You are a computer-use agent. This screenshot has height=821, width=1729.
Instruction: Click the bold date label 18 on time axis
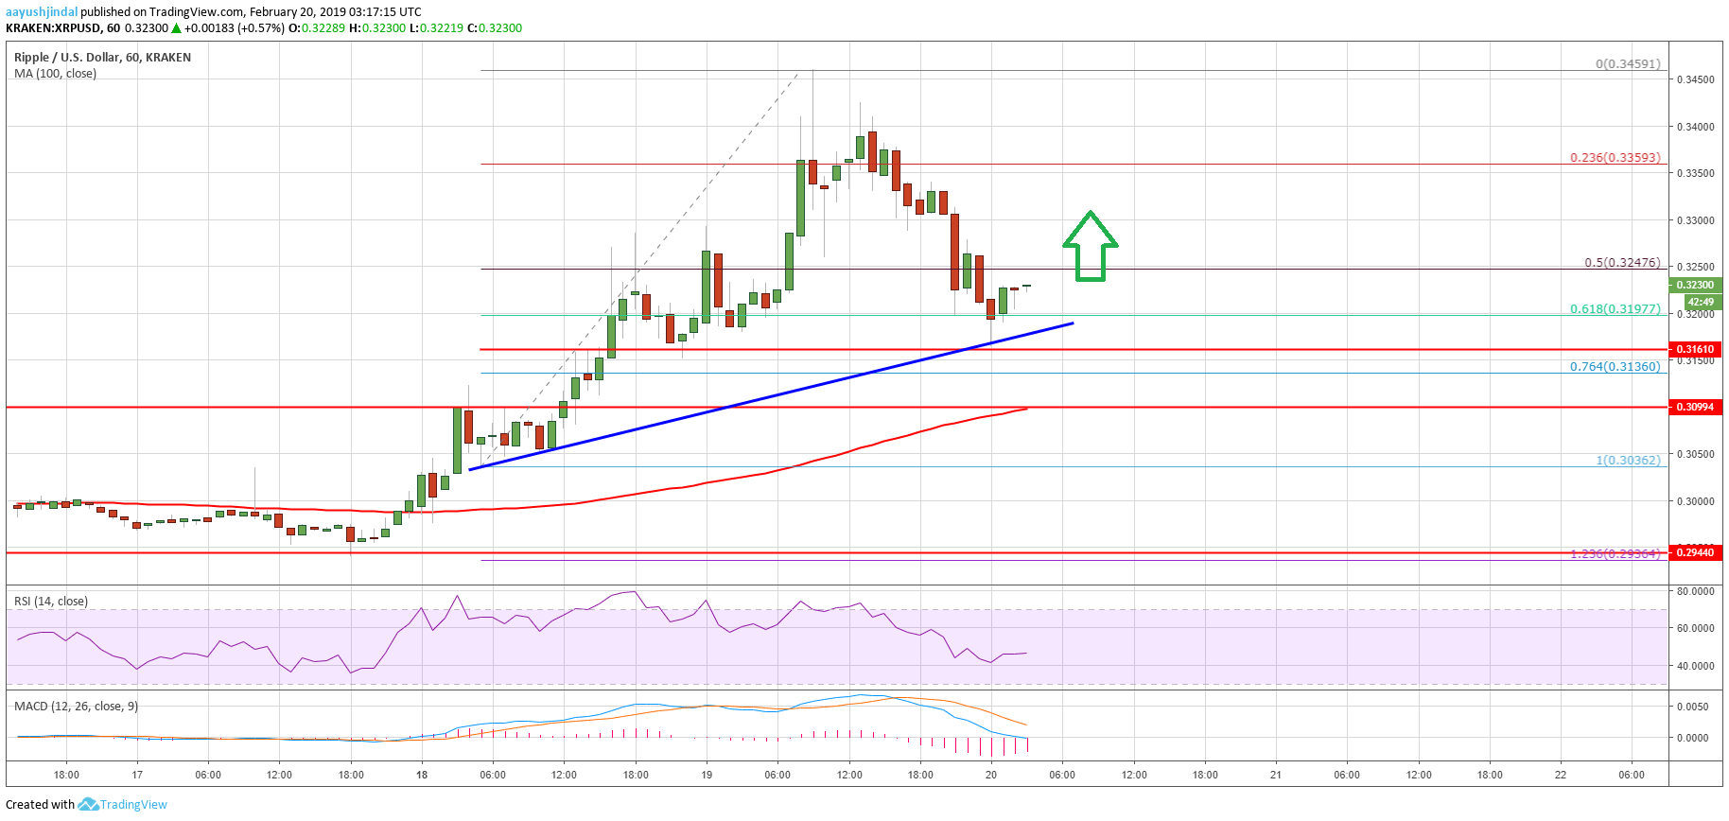(x=422, y=775)
